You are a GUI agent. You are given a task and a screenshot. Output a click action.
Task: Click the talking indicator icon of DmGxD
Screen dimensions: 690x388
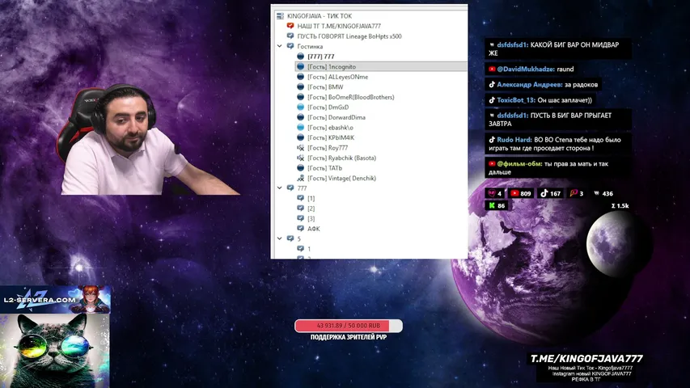pos(301,107)
